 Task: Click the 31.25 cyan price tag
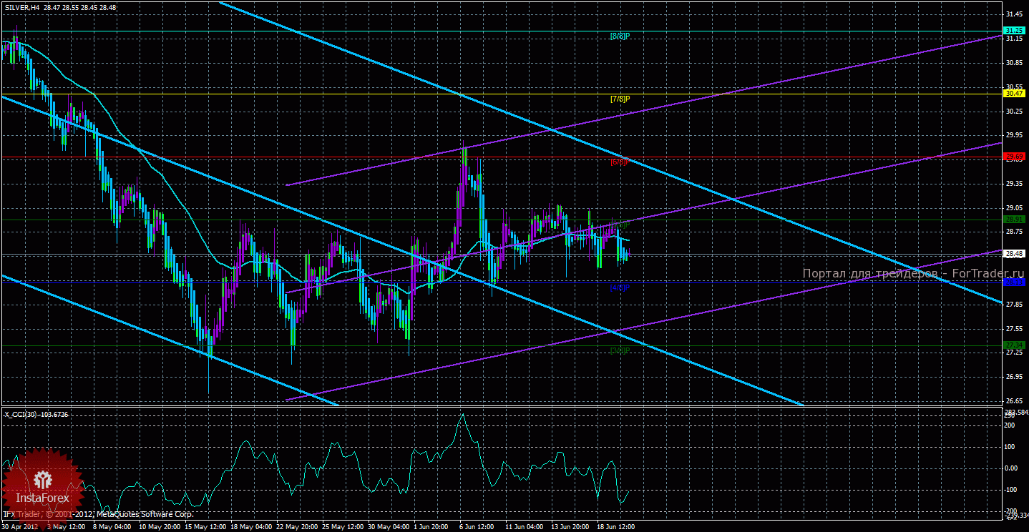pos(1014,31)
